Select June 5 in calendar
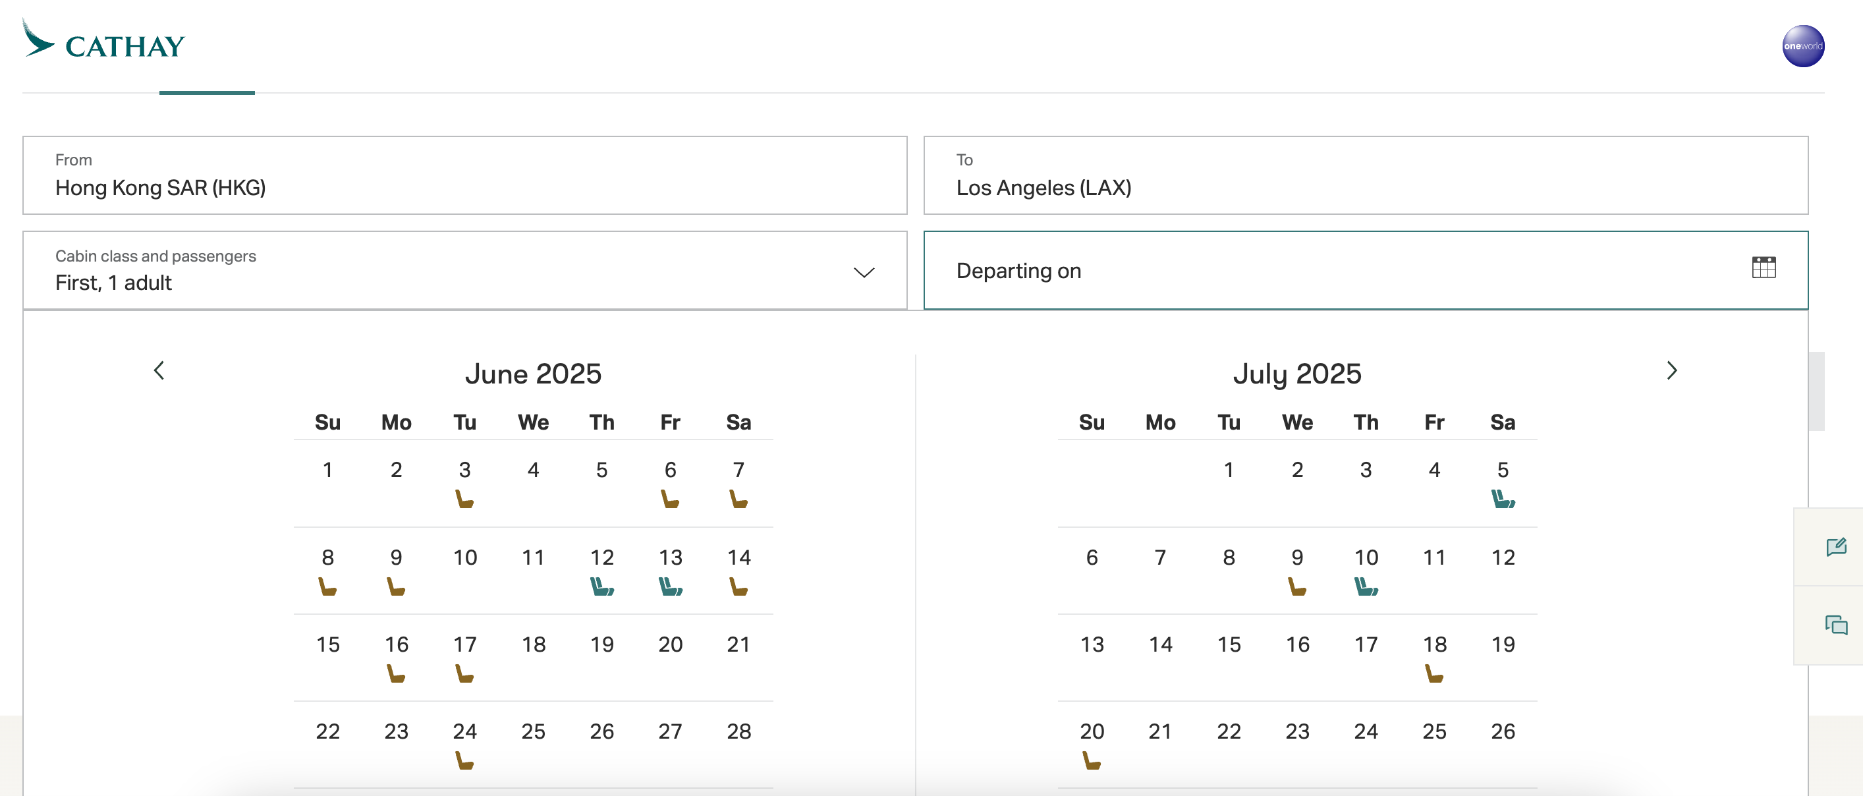This screenshot has height=796, width=1863. [601, 470]
